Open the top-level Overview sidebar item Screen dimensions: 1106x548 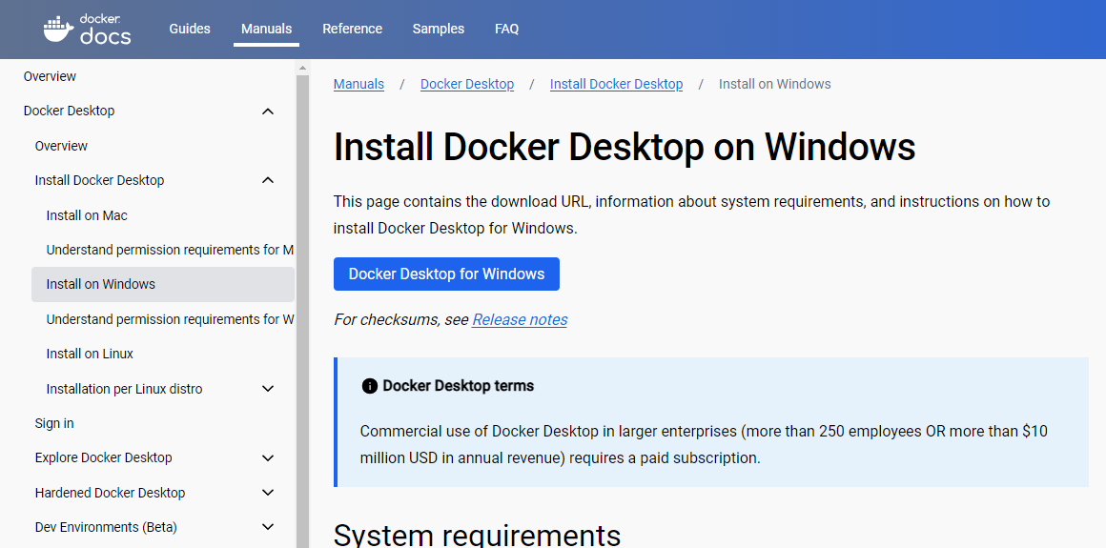pyautogui.click(x=51, y=76)
